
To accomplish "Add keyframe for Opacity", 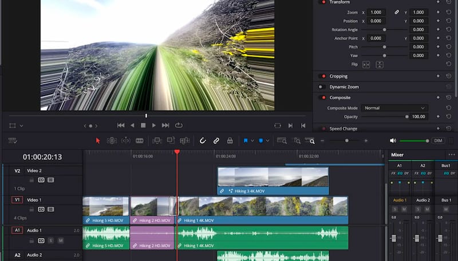I will tap(438, 117).
